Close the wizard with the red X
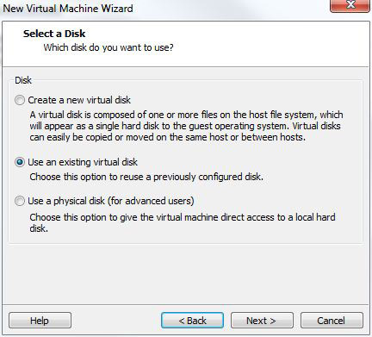Image resolution: width=372 pixels, height=337 pixels. click(350, 5)
